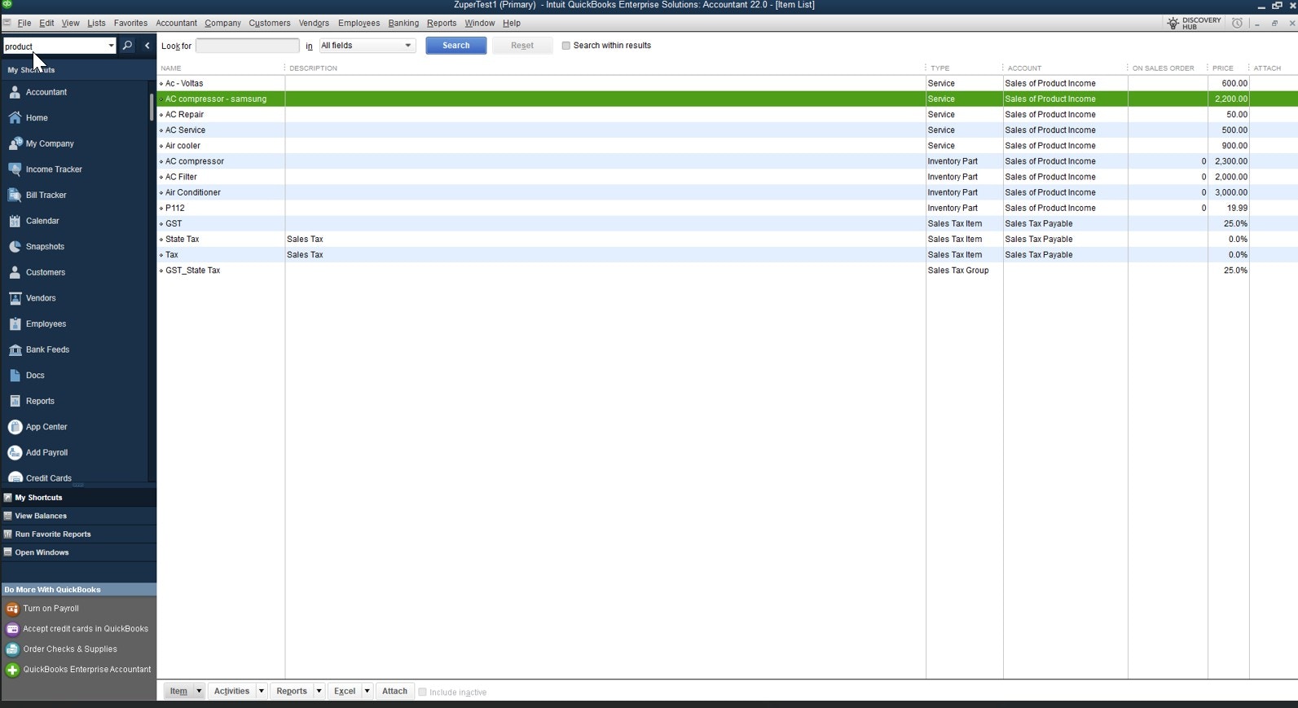Open the Reports button dropdown arrow
The width and height of the screenshot is (1298, 708).
(319, 691)
